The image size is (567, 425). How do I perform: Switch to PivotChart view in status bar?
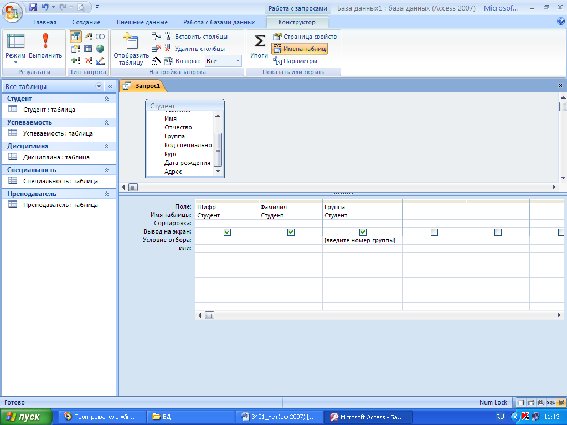click(541, 402)
